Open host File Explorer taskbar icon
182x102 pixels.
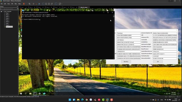(78, 100)
